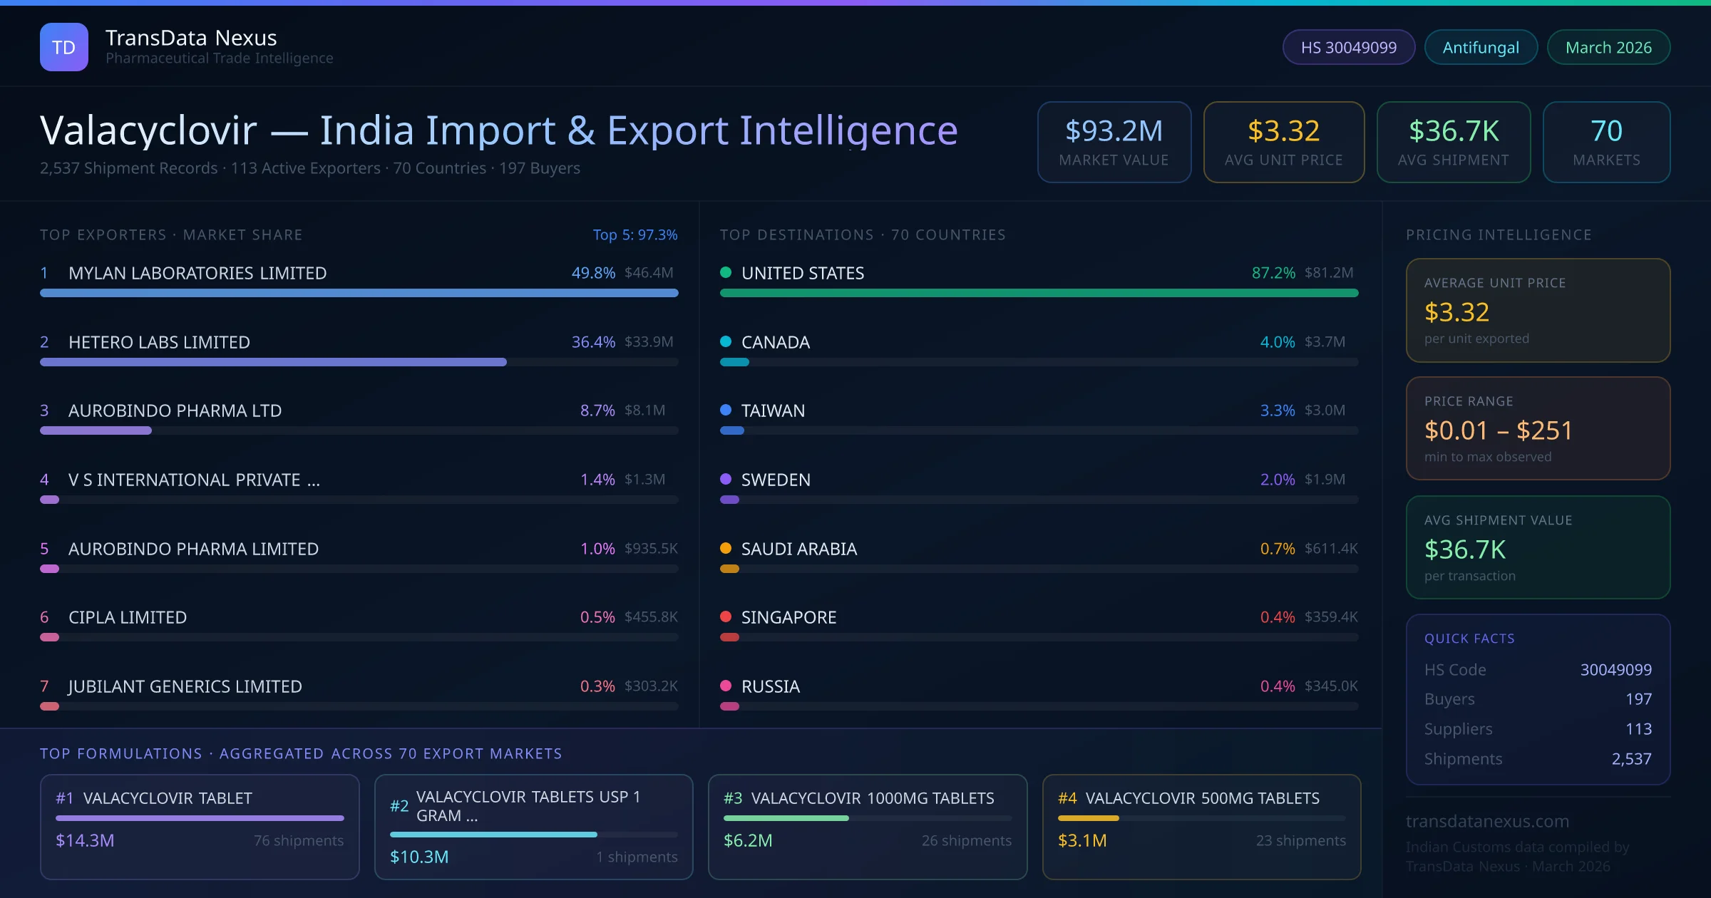Open the March 2026 date selector

[x=1608, y=46]
